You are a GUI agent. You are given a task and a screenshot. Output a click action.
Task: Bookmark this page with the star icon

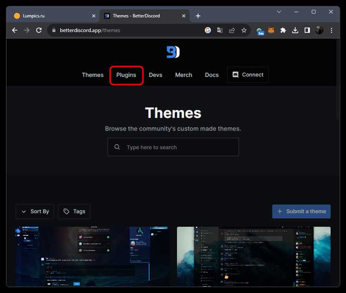244,30
